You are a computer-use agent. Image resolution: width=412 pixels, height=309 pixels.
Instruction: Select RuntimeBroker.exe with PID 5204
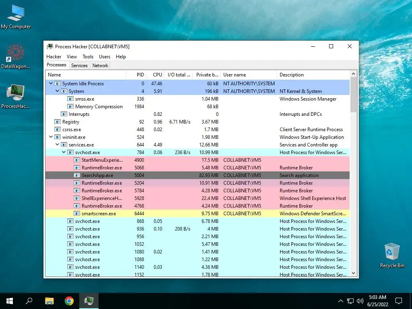[x=197, y=183]
